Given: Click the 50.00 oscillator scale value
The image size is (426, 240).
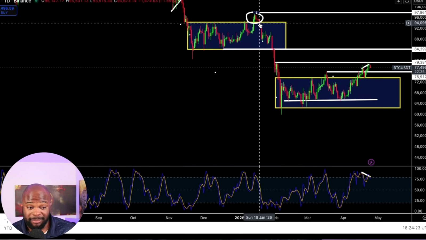Looking at the screenshot, I should pos(419,190).
